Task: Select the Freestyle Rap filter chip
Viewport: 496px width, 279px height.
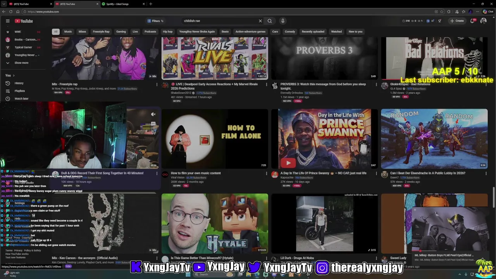Action: [x=101, y=32]
